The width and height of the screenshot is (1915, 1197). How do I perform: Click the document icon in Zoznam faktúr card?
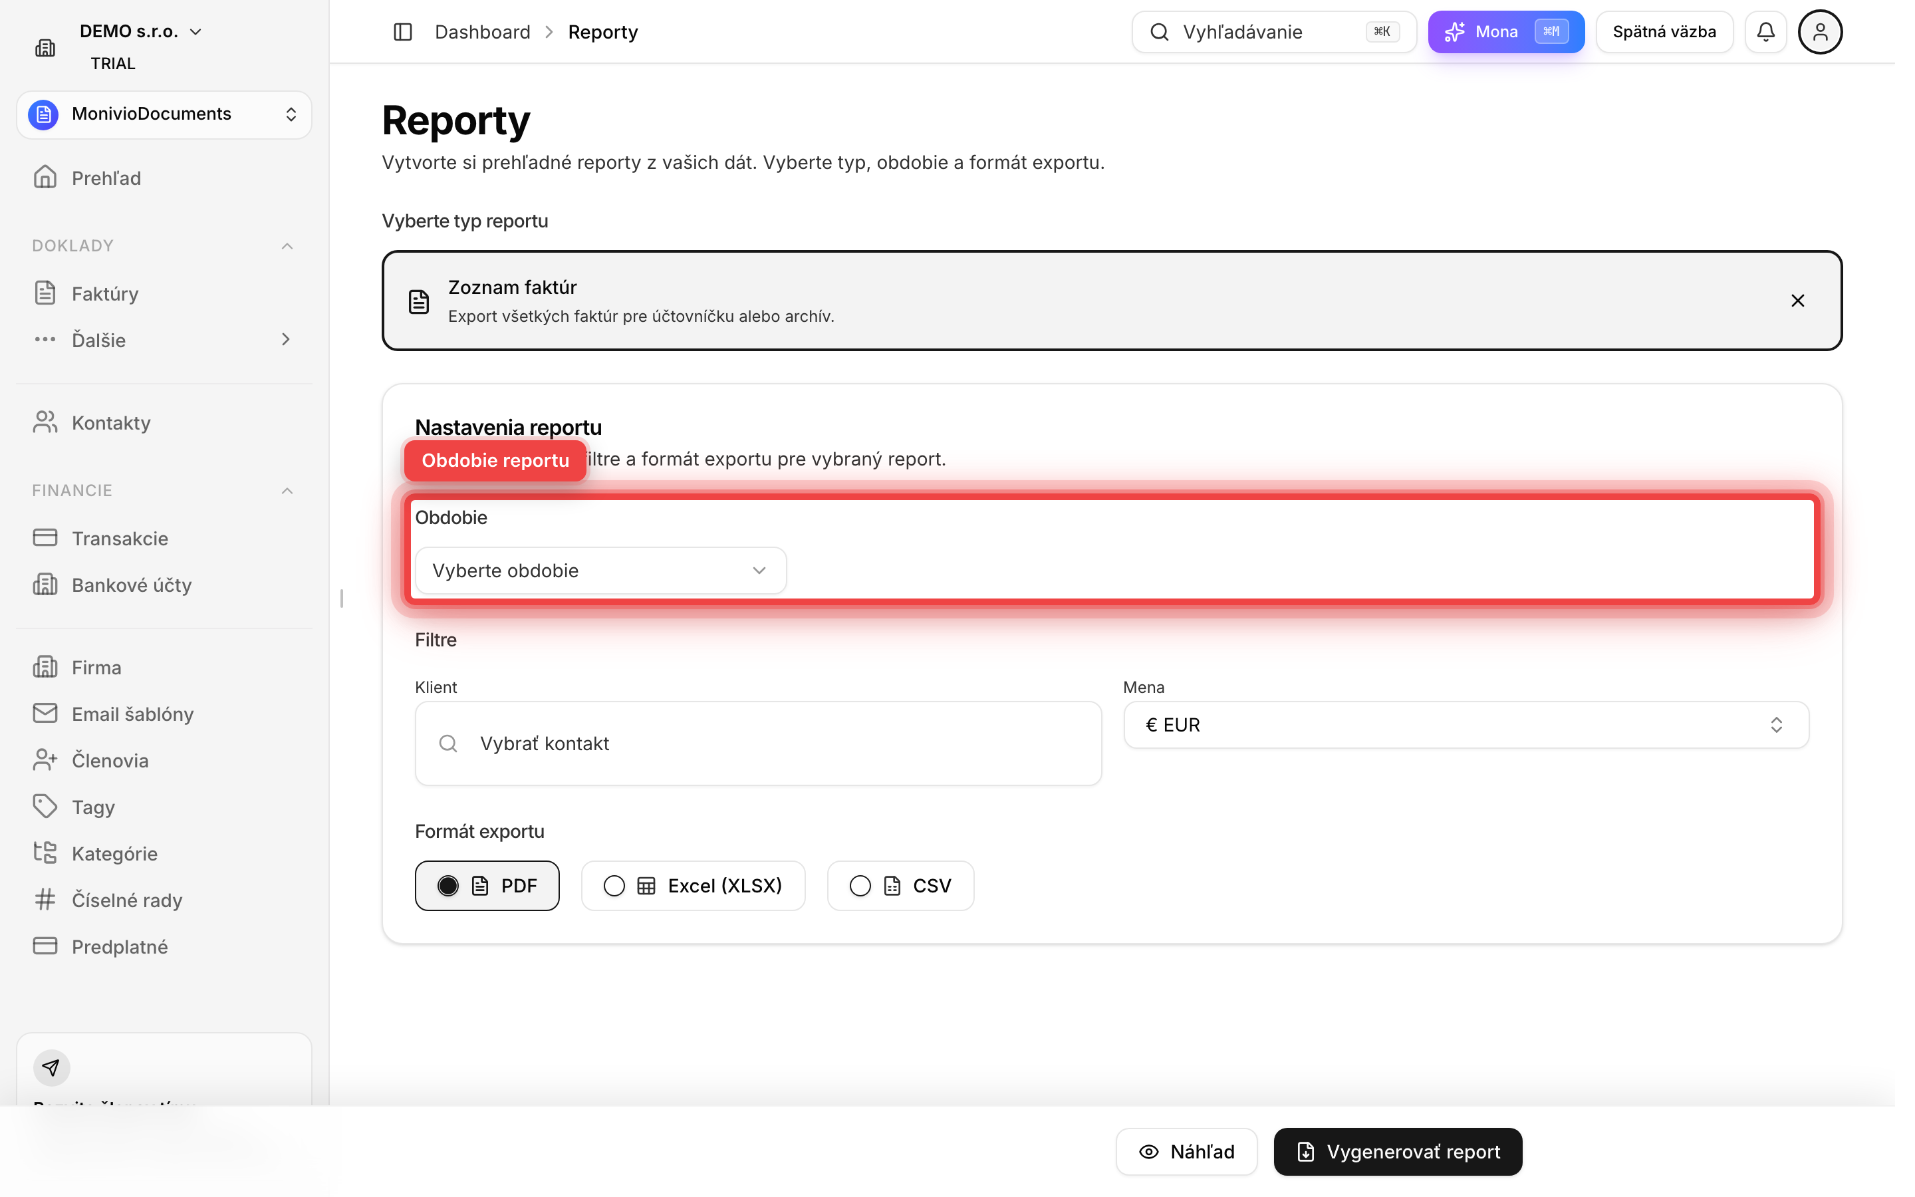click(419, 301)
